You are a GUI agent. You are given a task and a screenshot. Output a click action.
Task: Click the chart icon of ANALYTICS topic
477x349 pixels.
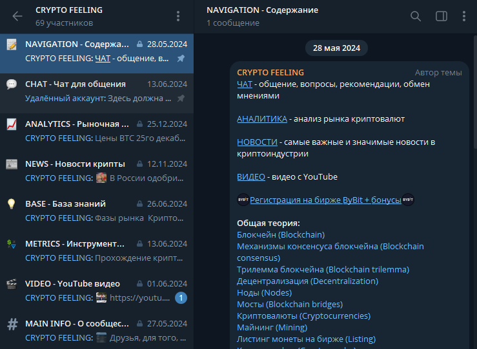coord(12,124)
